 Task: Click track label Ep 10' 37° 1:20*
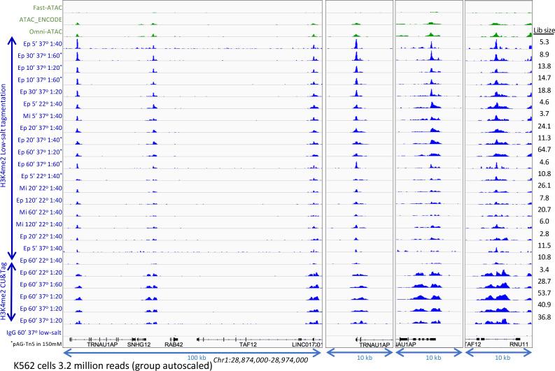40,68
